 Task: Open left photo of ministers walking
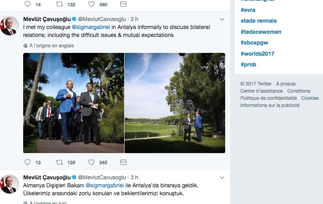(x=73, y=103)
